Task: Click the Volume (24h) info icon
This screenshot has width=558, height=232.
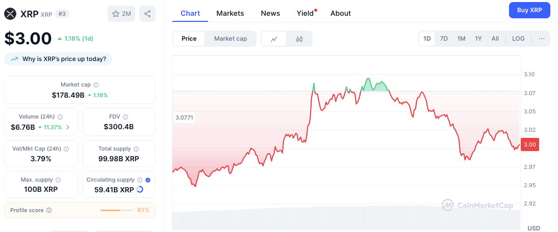Action: point(60,117)
